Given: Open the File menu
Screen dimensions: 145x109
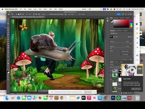Looking at the screenshot, I should 21,9.
